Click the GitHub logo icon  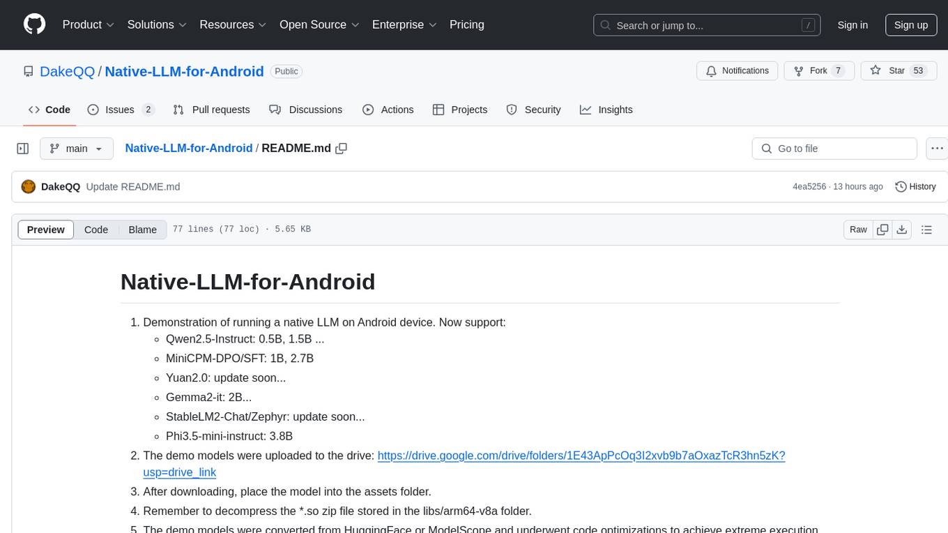point(34,24)
